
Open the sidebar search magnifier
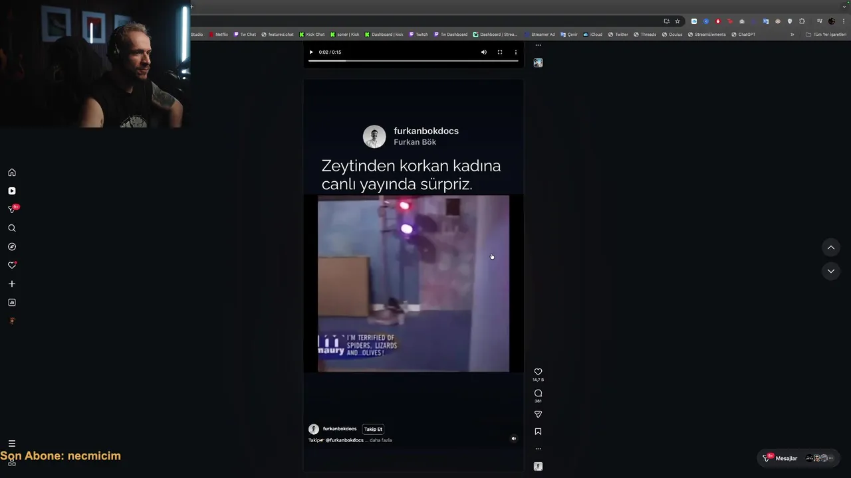(12, 228)
